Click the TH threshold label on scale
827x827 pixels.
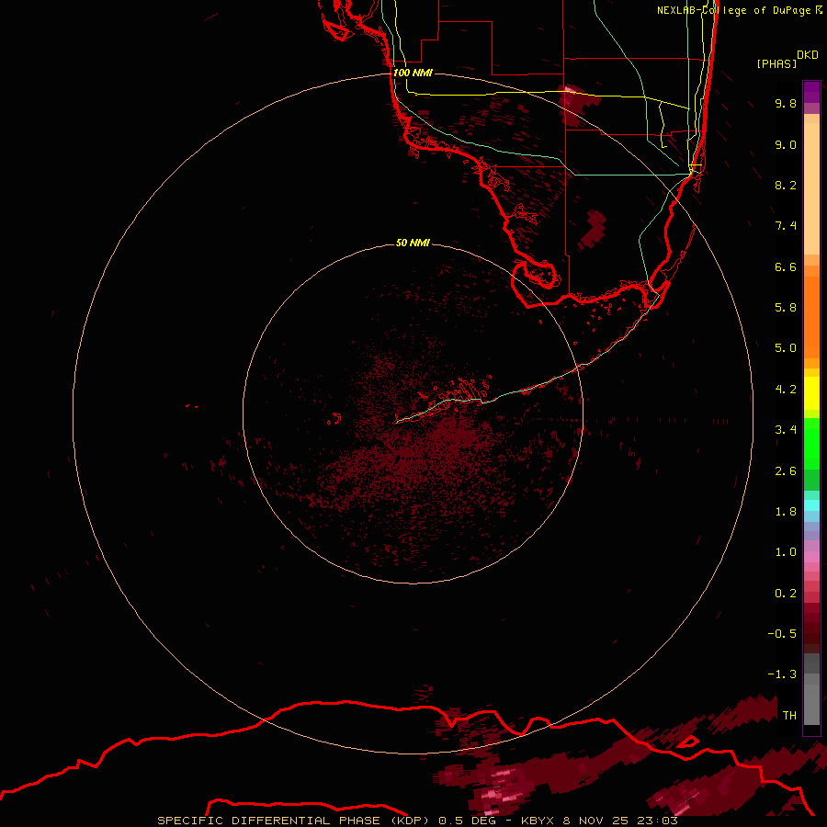click(x=789, y=716)
